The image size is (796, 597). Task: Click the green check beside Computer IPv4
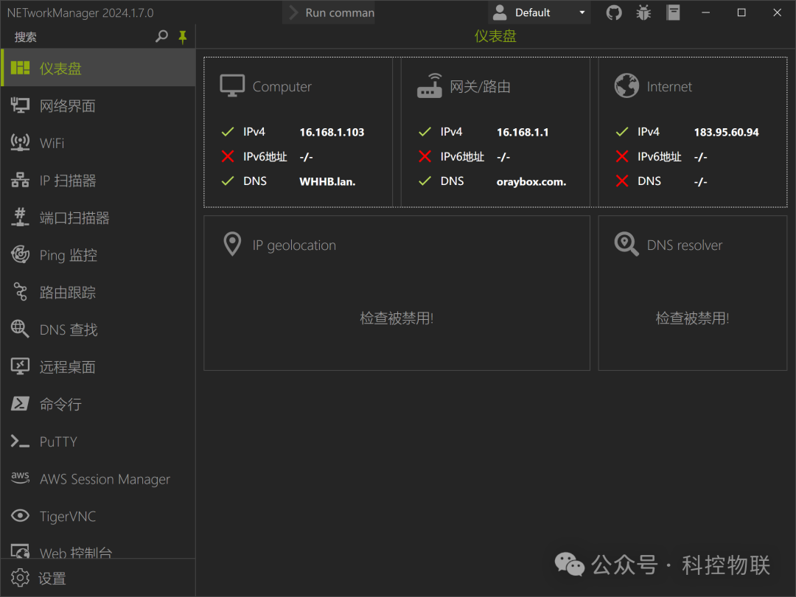[x=228, y=132]
